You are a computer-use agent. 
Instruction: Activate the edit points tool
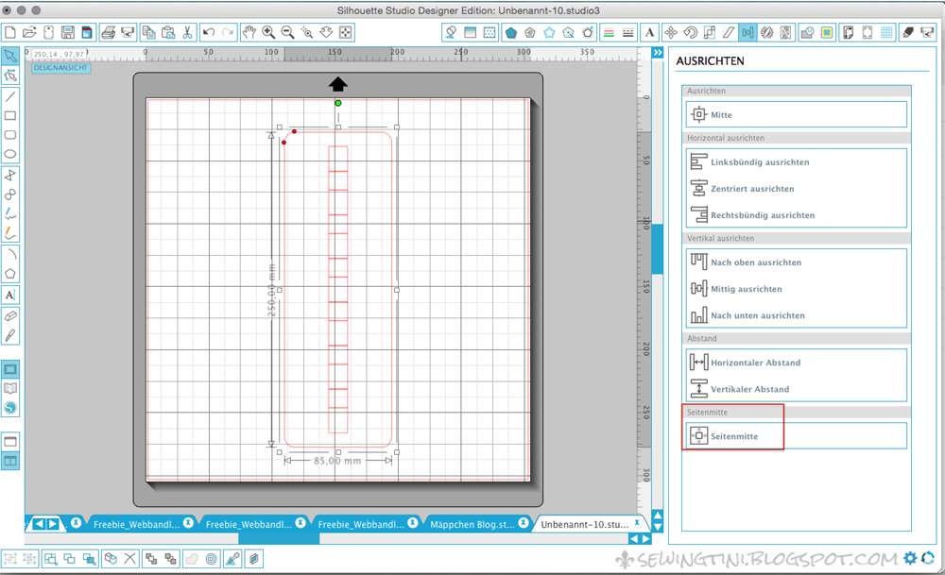(x=10, y=76)
